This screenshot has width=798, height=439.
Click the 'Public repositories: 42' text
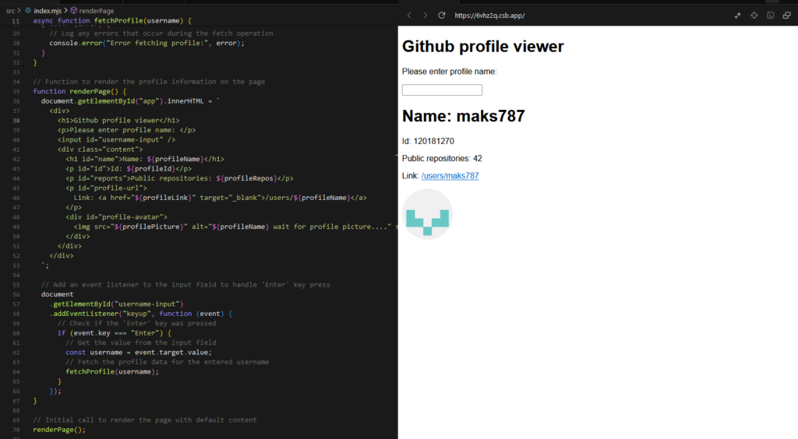442,159
